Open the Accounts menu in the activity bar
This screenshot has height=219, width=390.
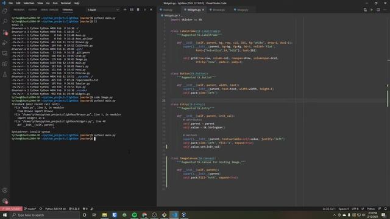pos(5,190)
